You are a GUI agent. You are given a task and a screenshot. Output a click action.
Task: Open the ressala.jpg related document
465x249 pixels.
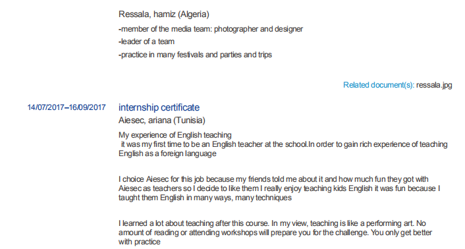[434, 85]
